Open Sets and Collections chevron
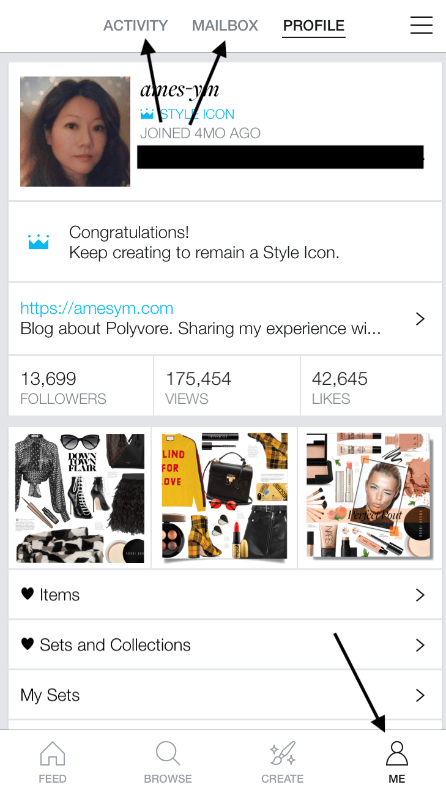The width and height of the screenshot is (446, 790). pyautogui.click(x=420, y=645)
